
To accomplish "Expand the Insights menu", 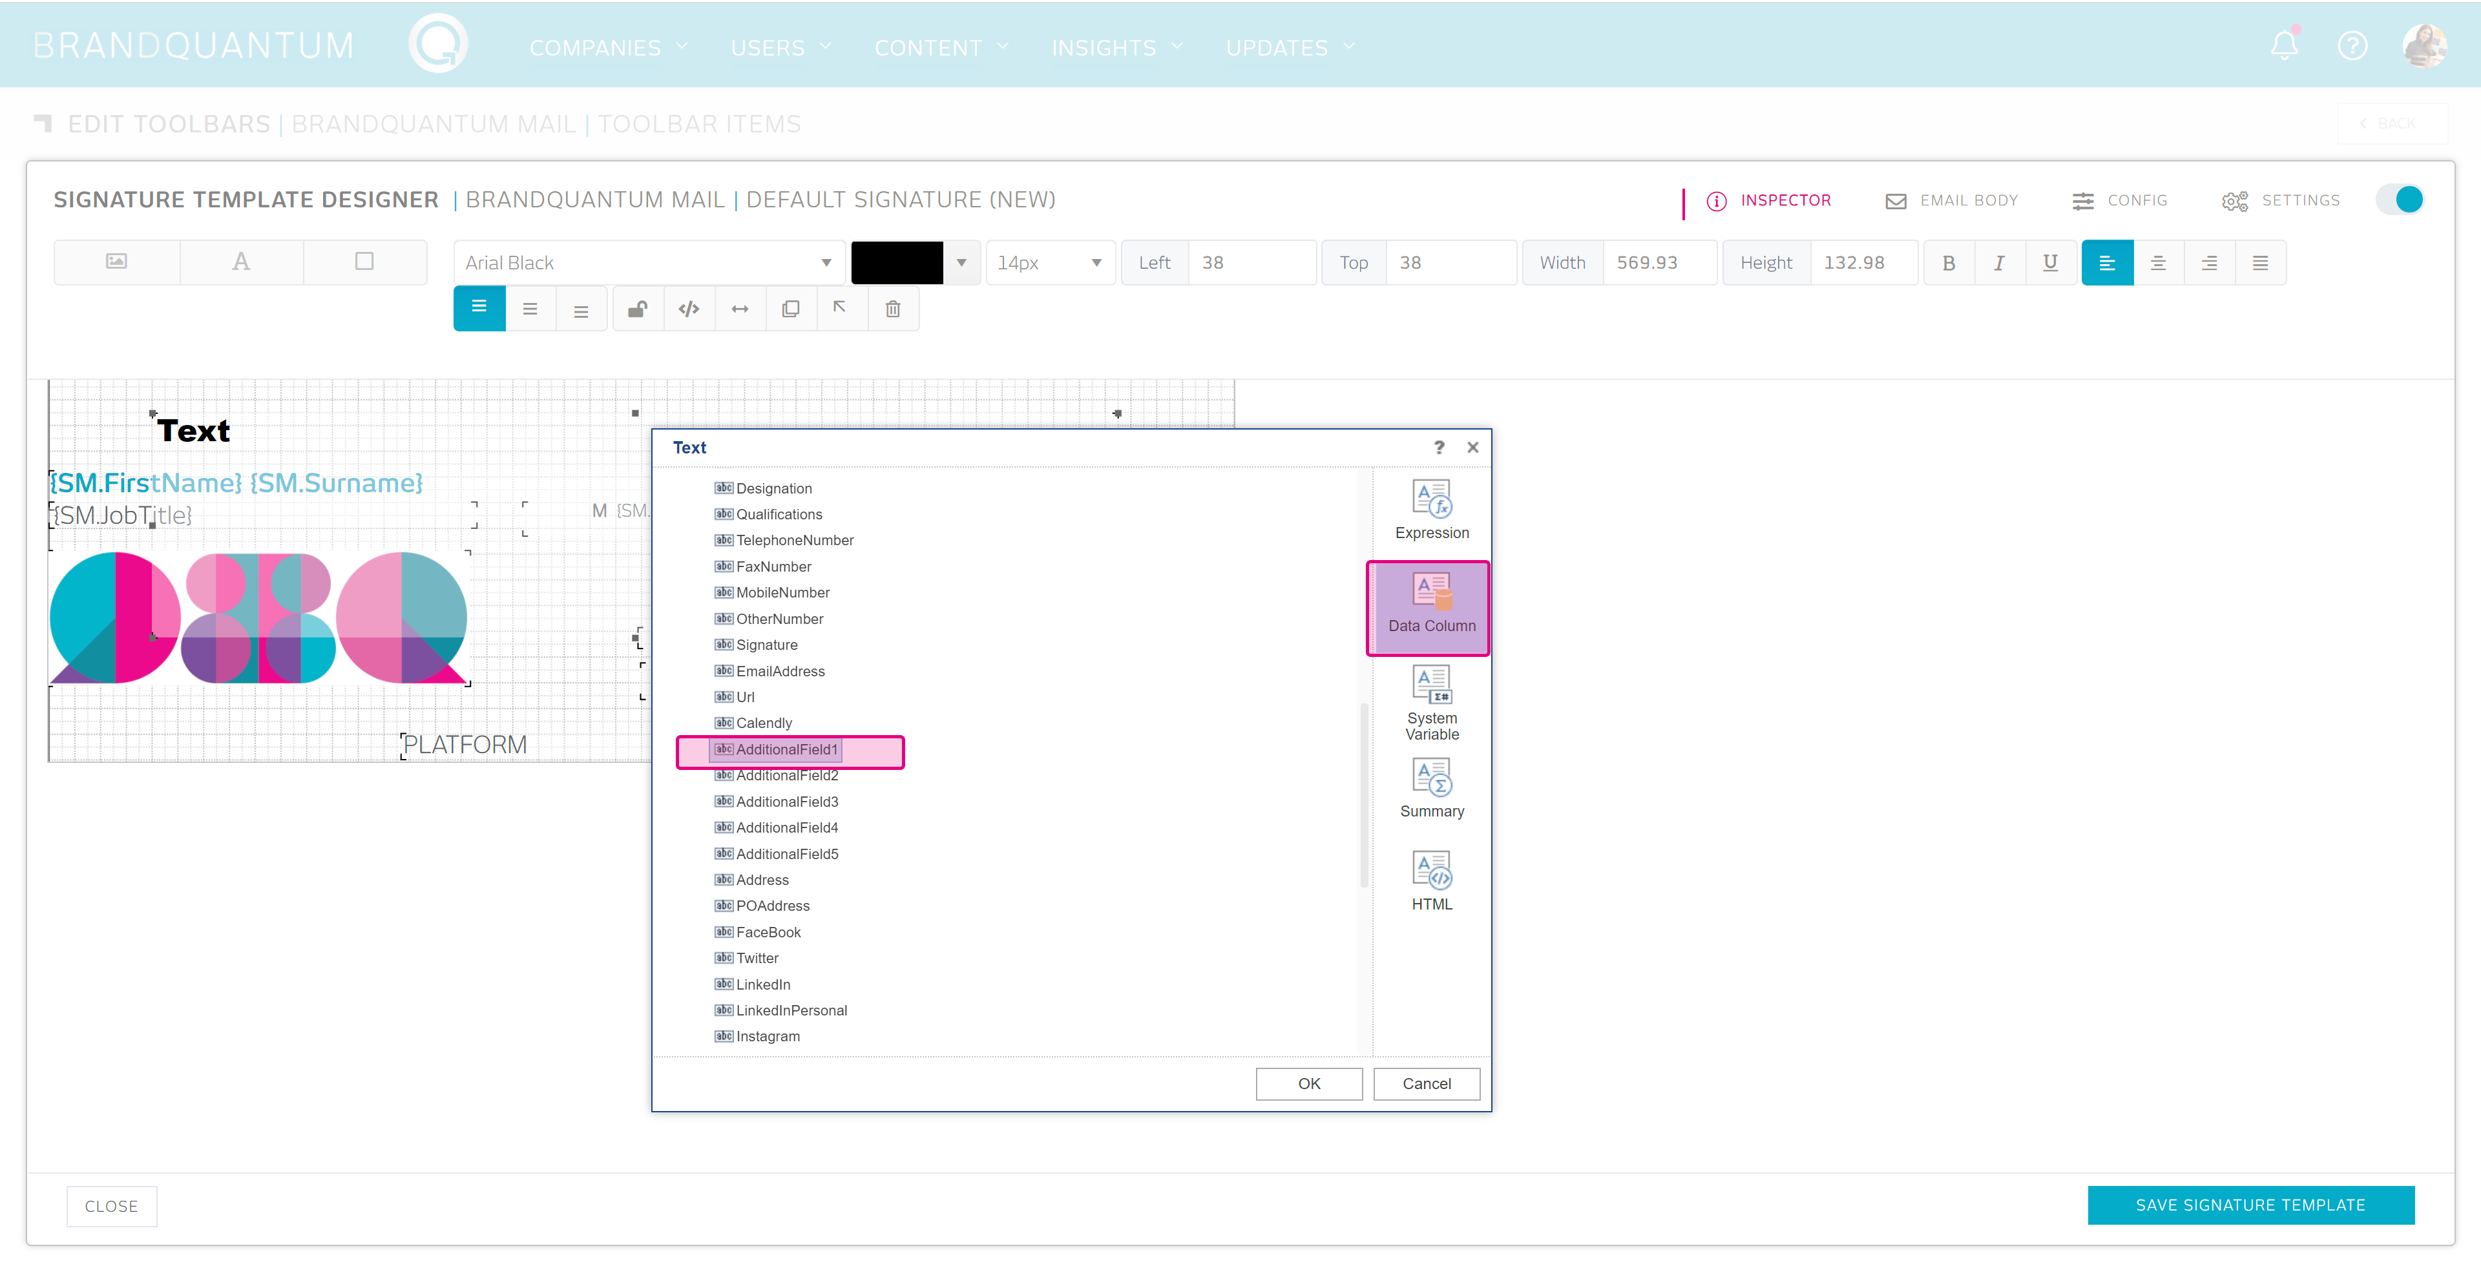I will click(1117, 47).
